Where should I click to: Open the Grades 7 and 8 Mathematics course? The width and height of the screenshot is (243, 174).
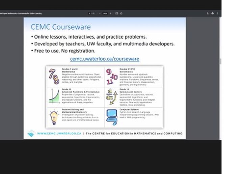click(x=76, y=77)
